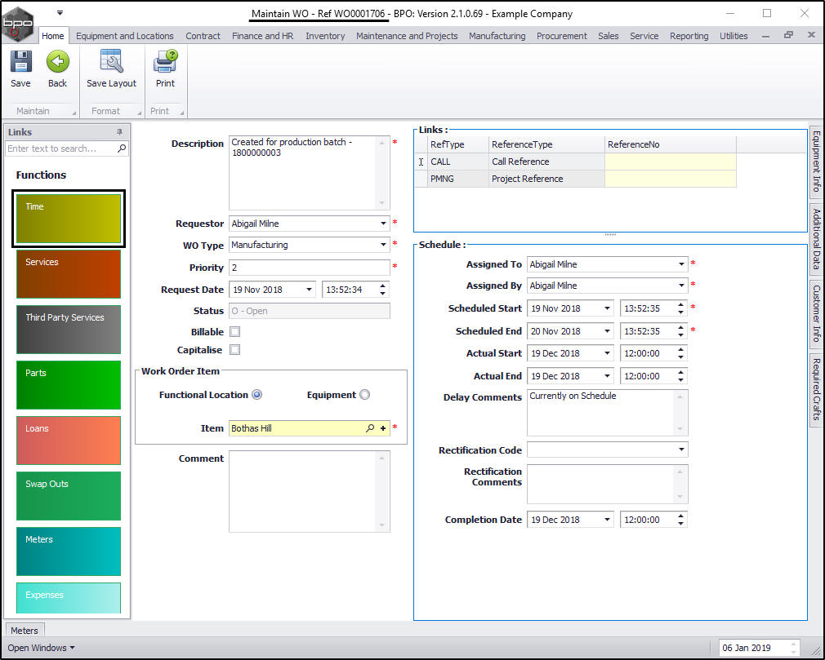Tick the Capitalise checkbox
This screenshot has width=825, height=660.
tap(235, 350)
